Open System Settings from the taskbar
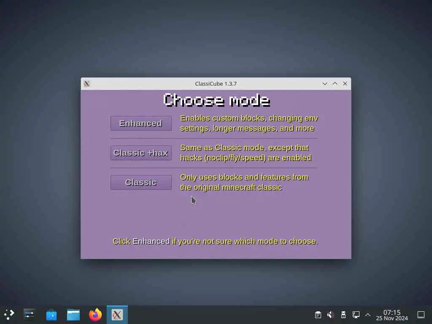The height and width of the screenshot is (324, 432). click(29, 314)
